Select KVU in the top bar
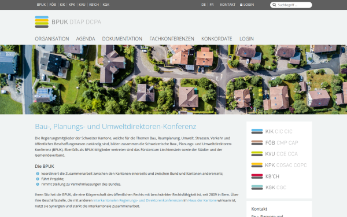The height and width of the screenshot is (217, 347). [82, 5]
